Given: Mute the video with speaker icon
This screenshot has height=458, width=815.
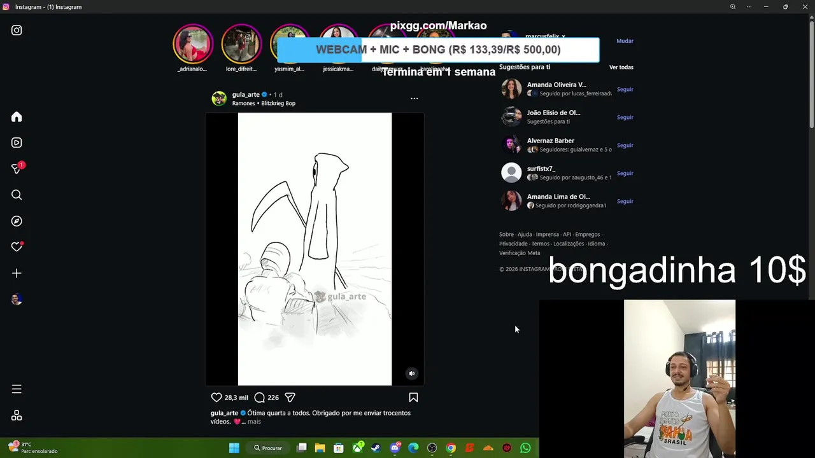Looking at the screenshot, I should coord(411,373).
